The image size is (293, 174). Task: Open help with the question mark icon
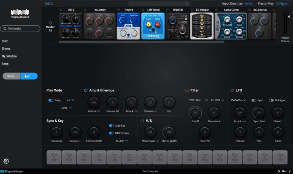point(289,171)
